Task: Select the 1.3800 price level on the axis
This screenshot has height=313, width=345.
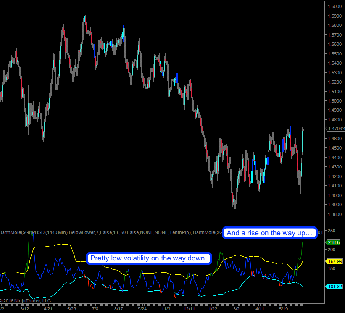Action: pos(335,214)
